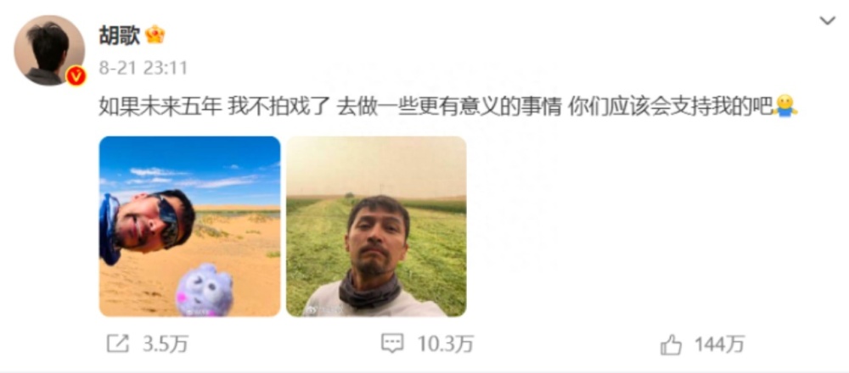
Task: Click the crown membership icon beside 胡歌
Action: pos(155,35)
